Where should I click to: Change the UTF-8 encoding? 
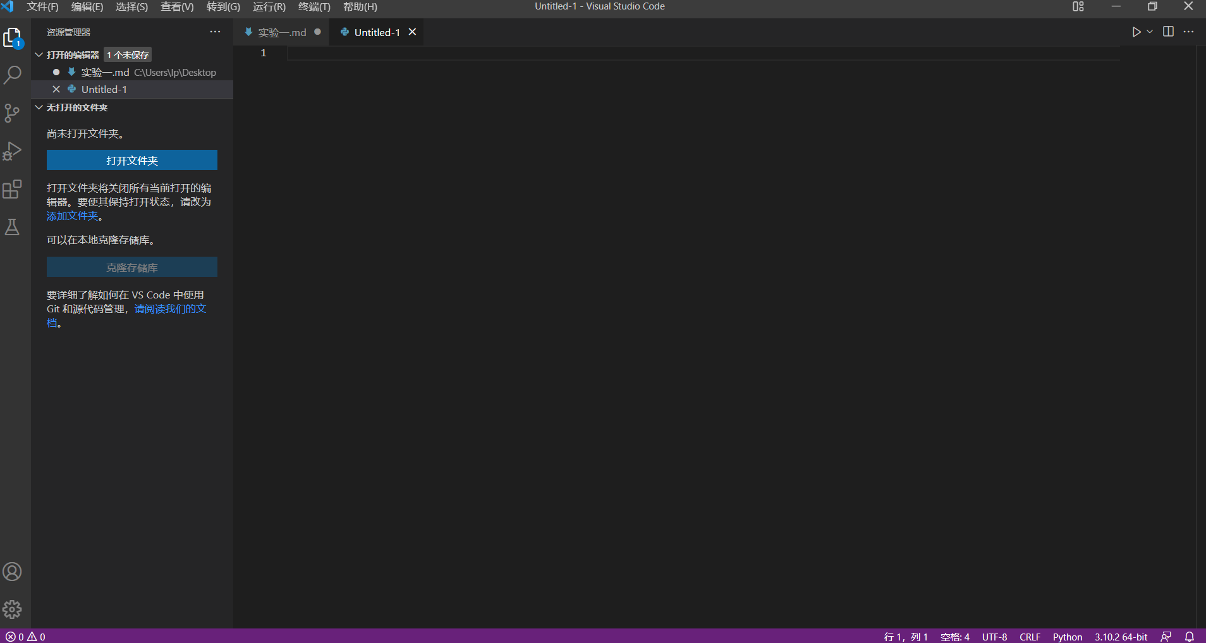click(994, 637)
